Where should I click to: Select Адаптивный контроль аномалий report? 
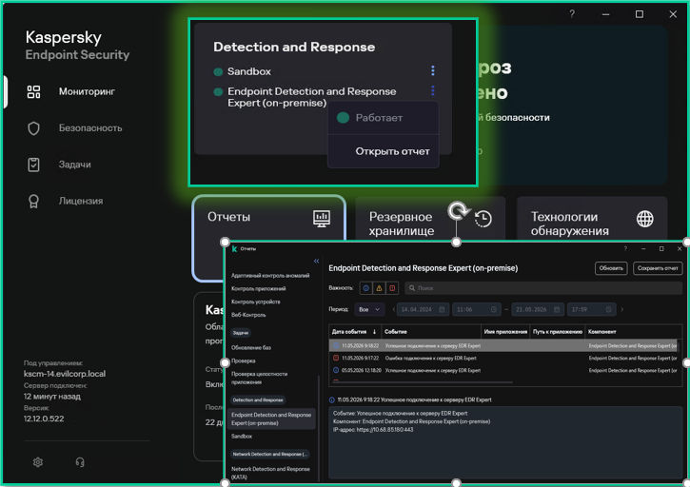(270, 276)
